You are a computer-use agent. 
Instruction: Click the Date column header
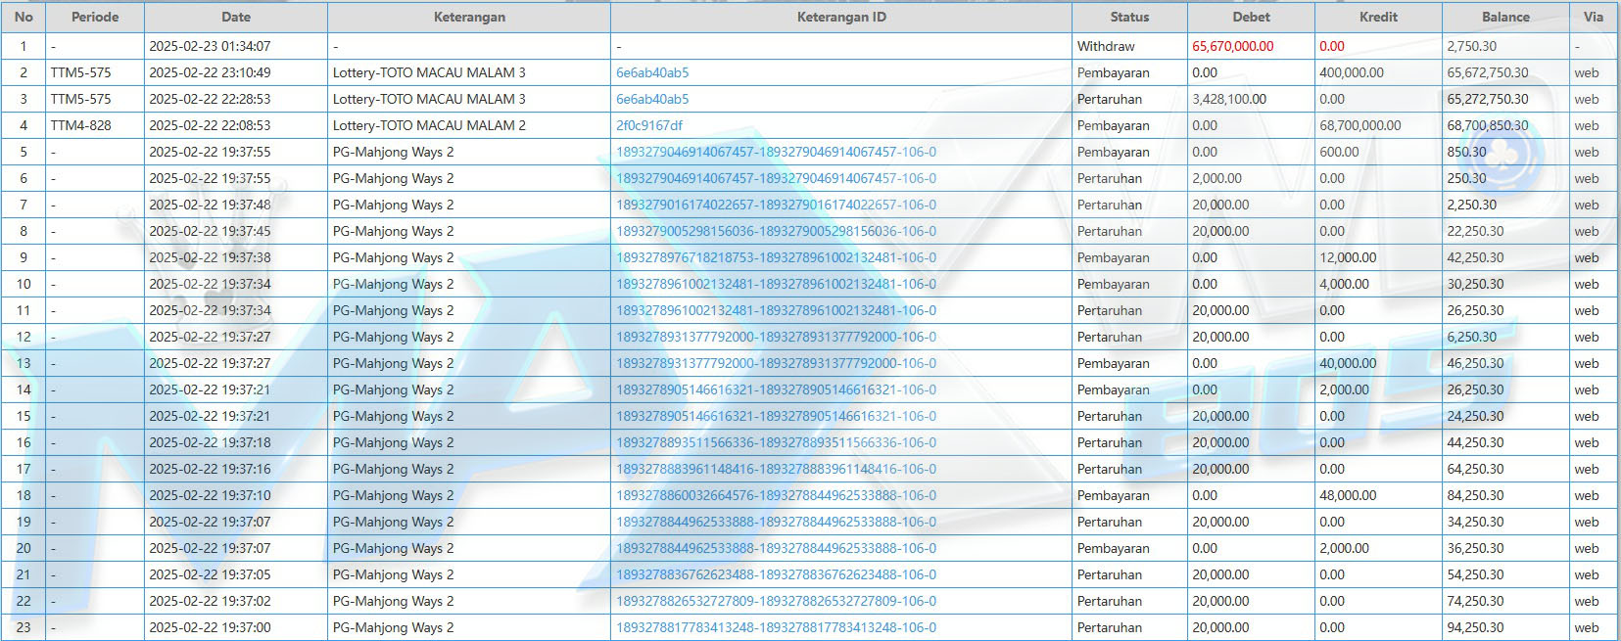236,17
